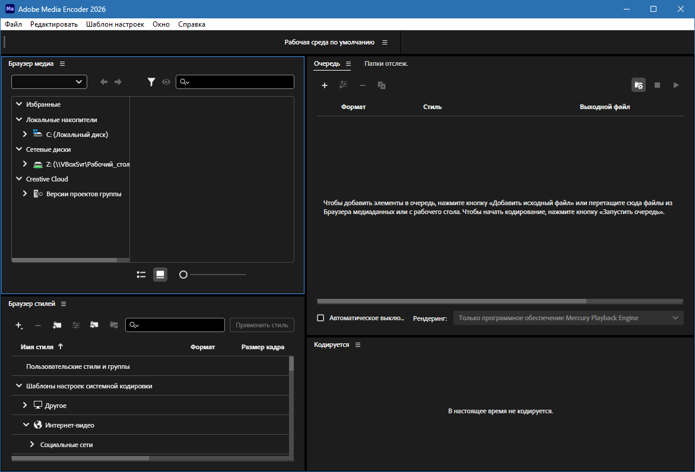Click the Стиль column header in Queue
The height and width of the screenshot is (472, 695).
coord(432,107)
